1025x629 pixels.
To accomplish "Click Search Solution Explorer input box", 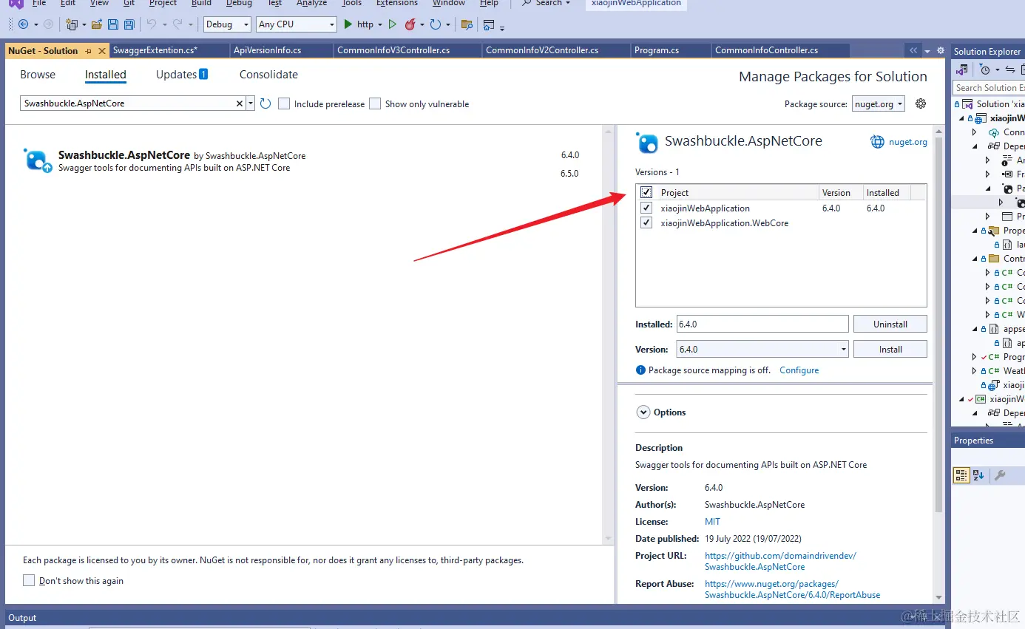I will coord(989,88).
